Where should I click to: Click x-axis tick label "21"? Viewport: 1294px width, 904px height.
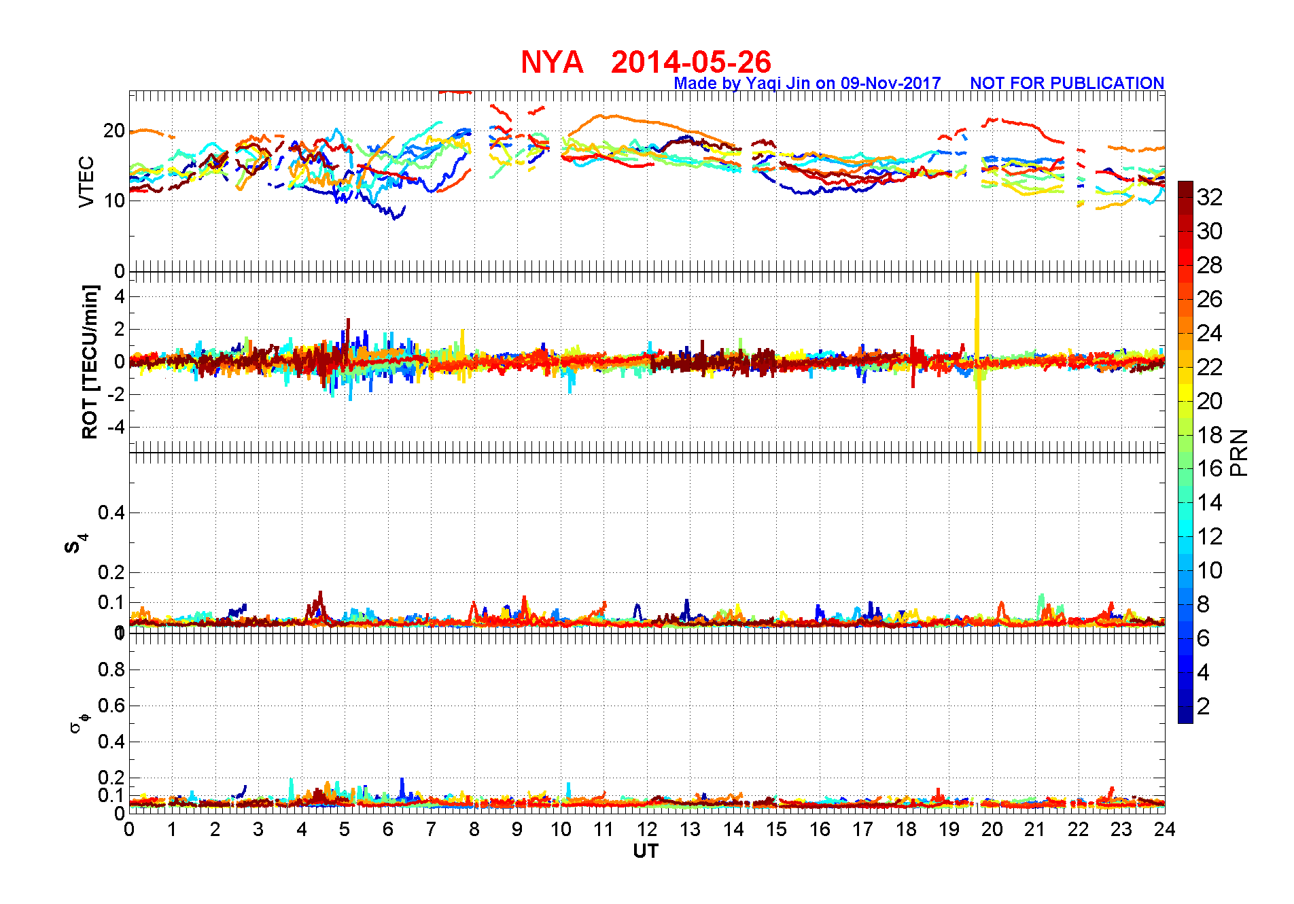coord(1035,830)
